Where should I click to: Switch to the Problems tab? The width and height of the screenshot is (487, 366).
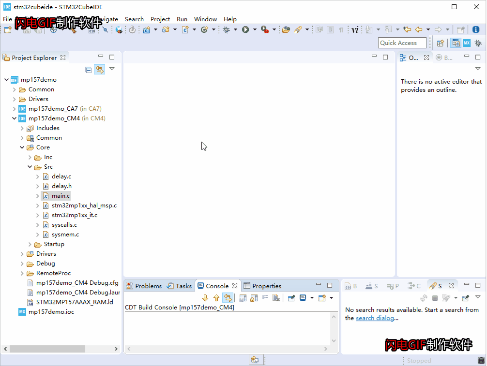point(144,286)
